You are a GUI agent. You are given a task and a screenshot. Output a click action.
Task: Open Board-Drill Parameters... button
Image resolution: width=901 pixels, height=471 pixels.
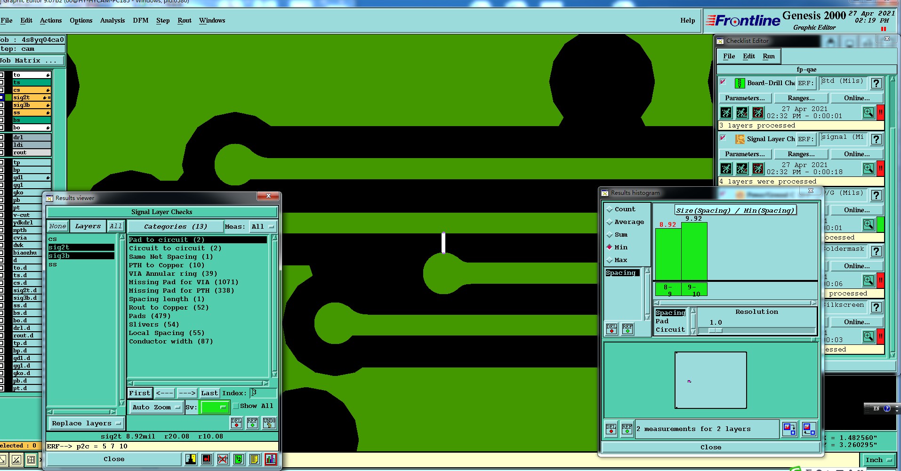click(745, 98)
